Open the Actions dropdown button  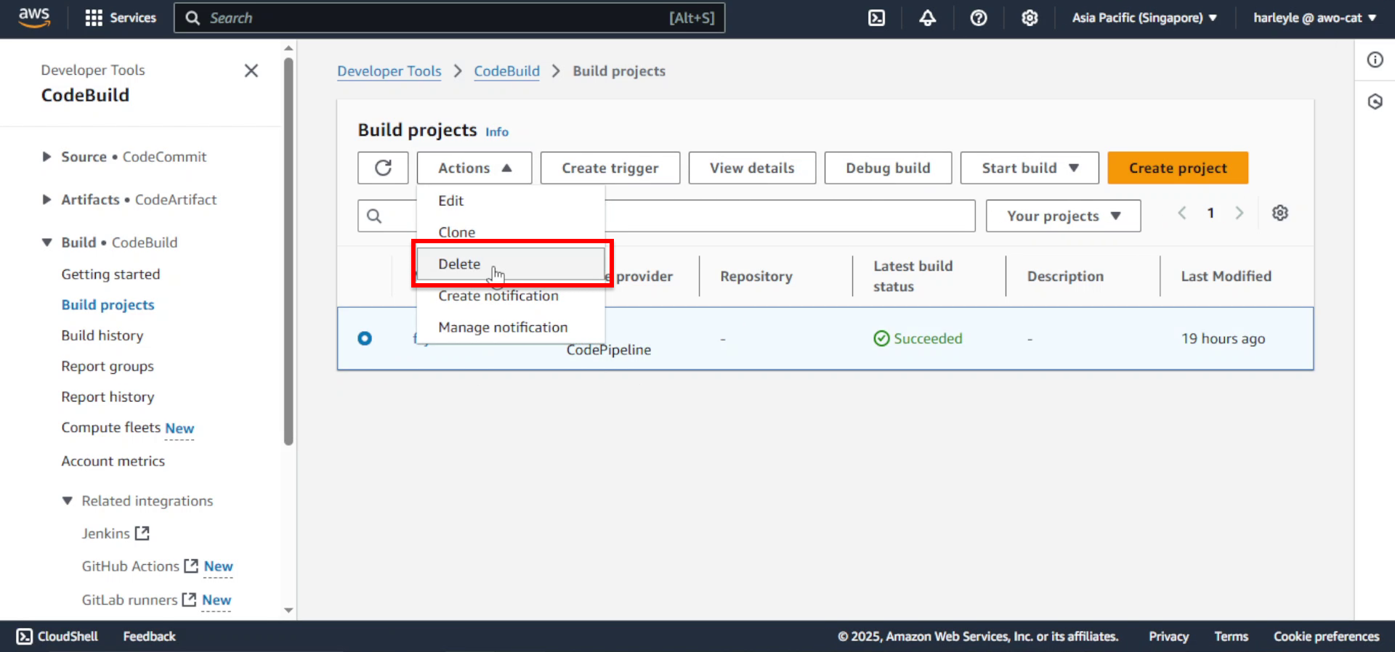coord(474,168)
